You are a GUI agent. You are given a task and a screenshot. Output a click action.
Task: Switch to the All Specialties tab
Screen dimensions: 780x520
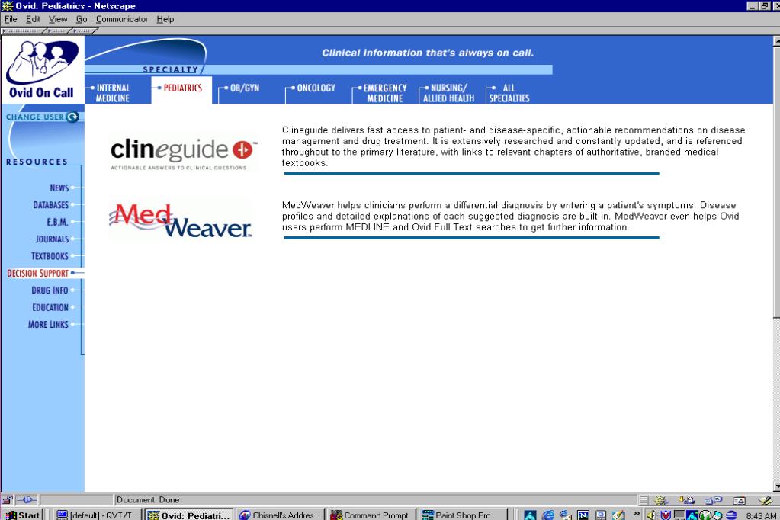pos(509,93)
